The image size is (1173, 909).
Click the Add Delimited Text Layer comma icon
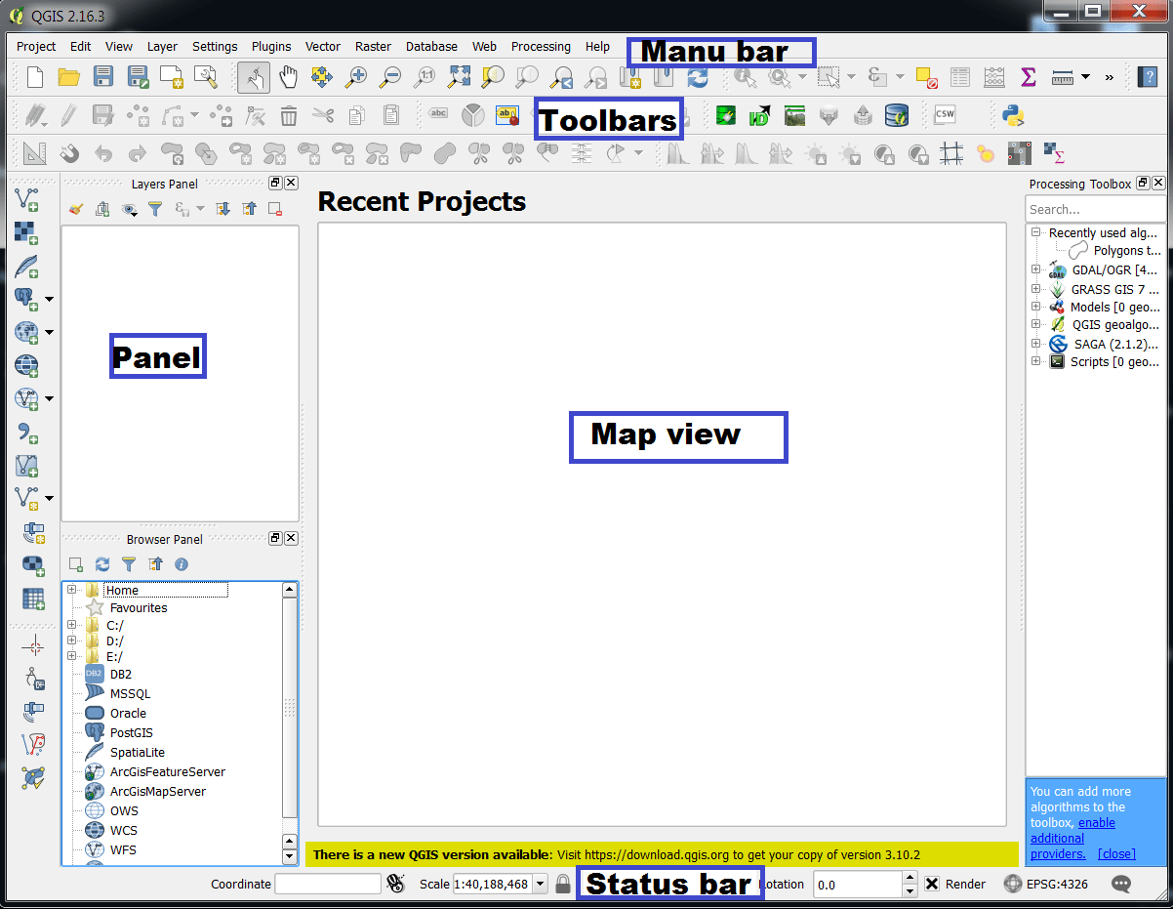pyautogui.click(x=27, y=433)
